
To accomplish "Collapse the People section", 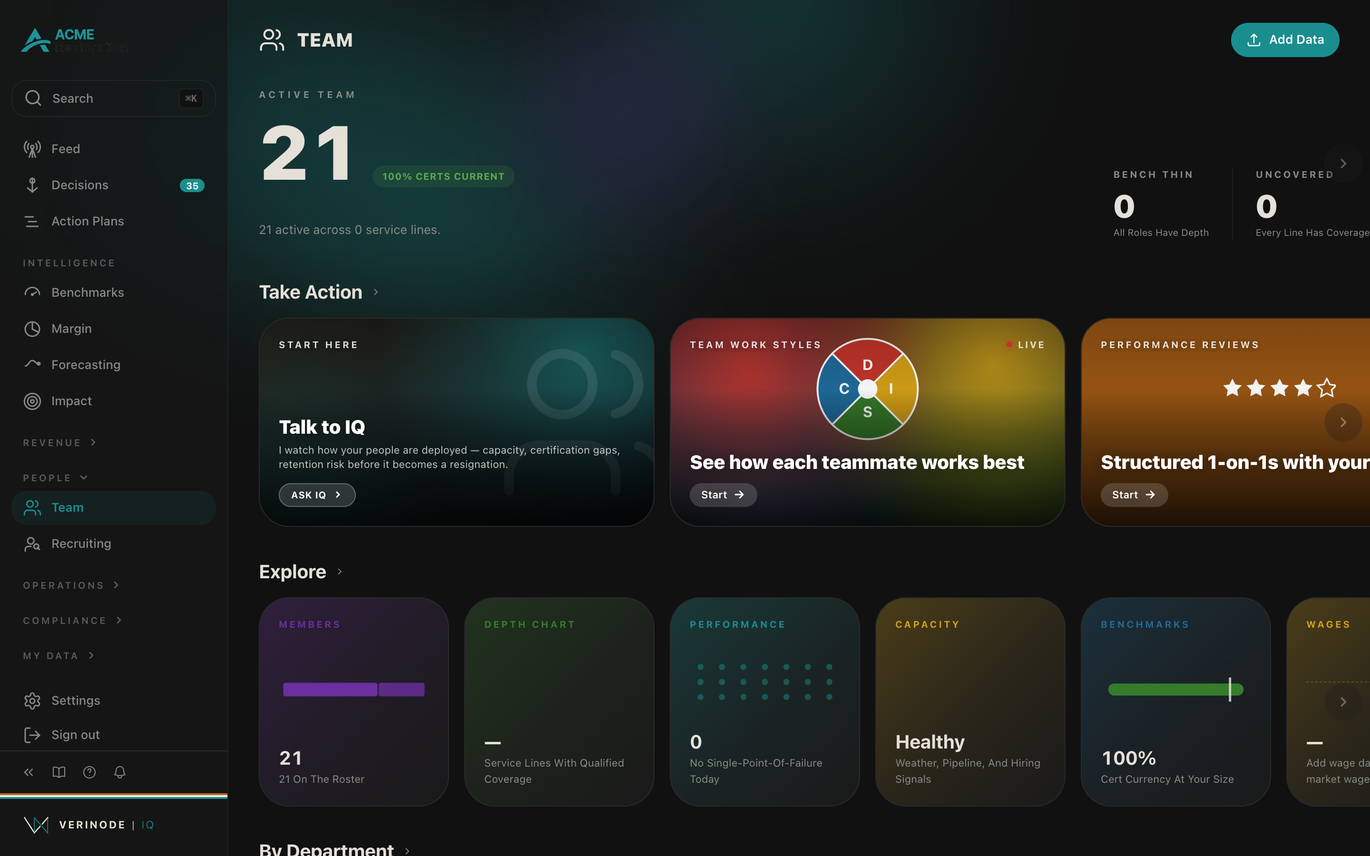I will (56, 478).
